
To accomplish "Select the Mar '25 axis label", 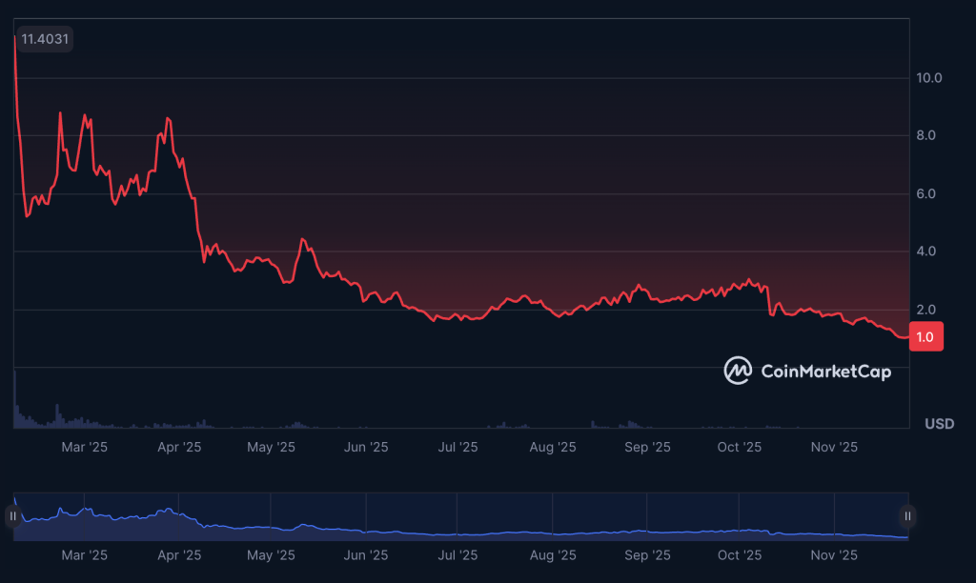I will tap(86, 446).
